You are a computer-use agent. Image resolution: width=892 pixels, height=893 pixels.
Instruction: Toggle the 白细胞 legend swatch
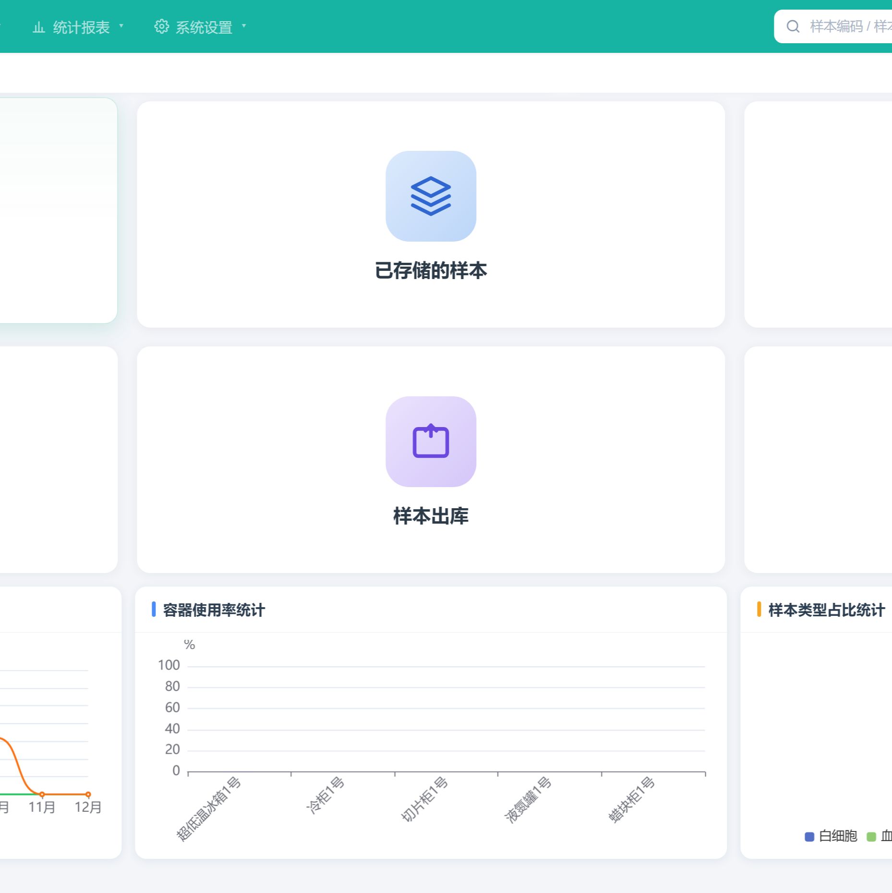coord(809,837)
